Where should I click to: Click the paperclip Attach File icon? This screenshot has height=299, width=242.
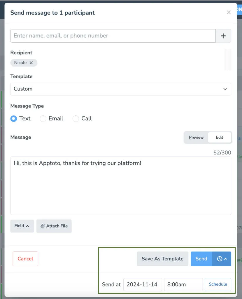pyautogui.click(x=43, y=226)
